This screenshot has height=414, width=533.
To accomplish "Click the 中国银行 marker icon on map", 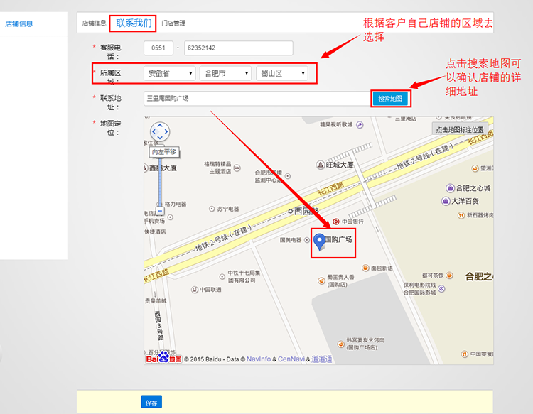I will 336,222.
